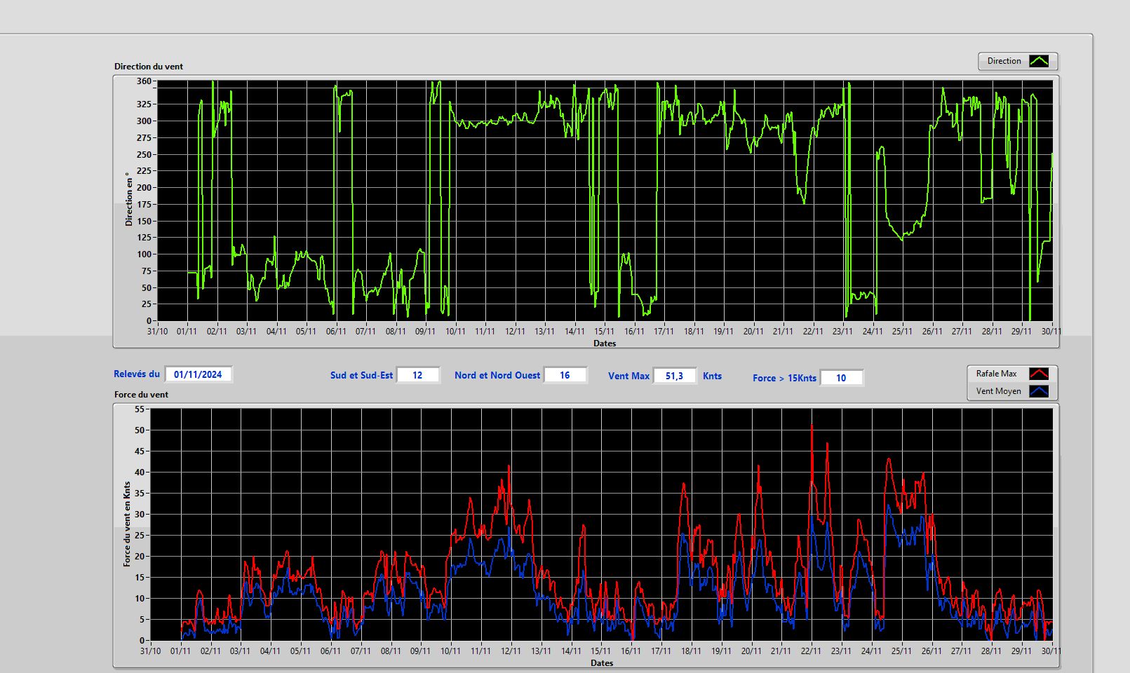Click the 51 knots gust peak on 22/11

[x=812, y=426]
